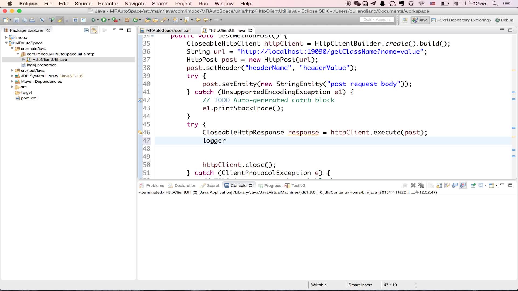Open the Run launch dropdown arrow

tap(109, 20)
